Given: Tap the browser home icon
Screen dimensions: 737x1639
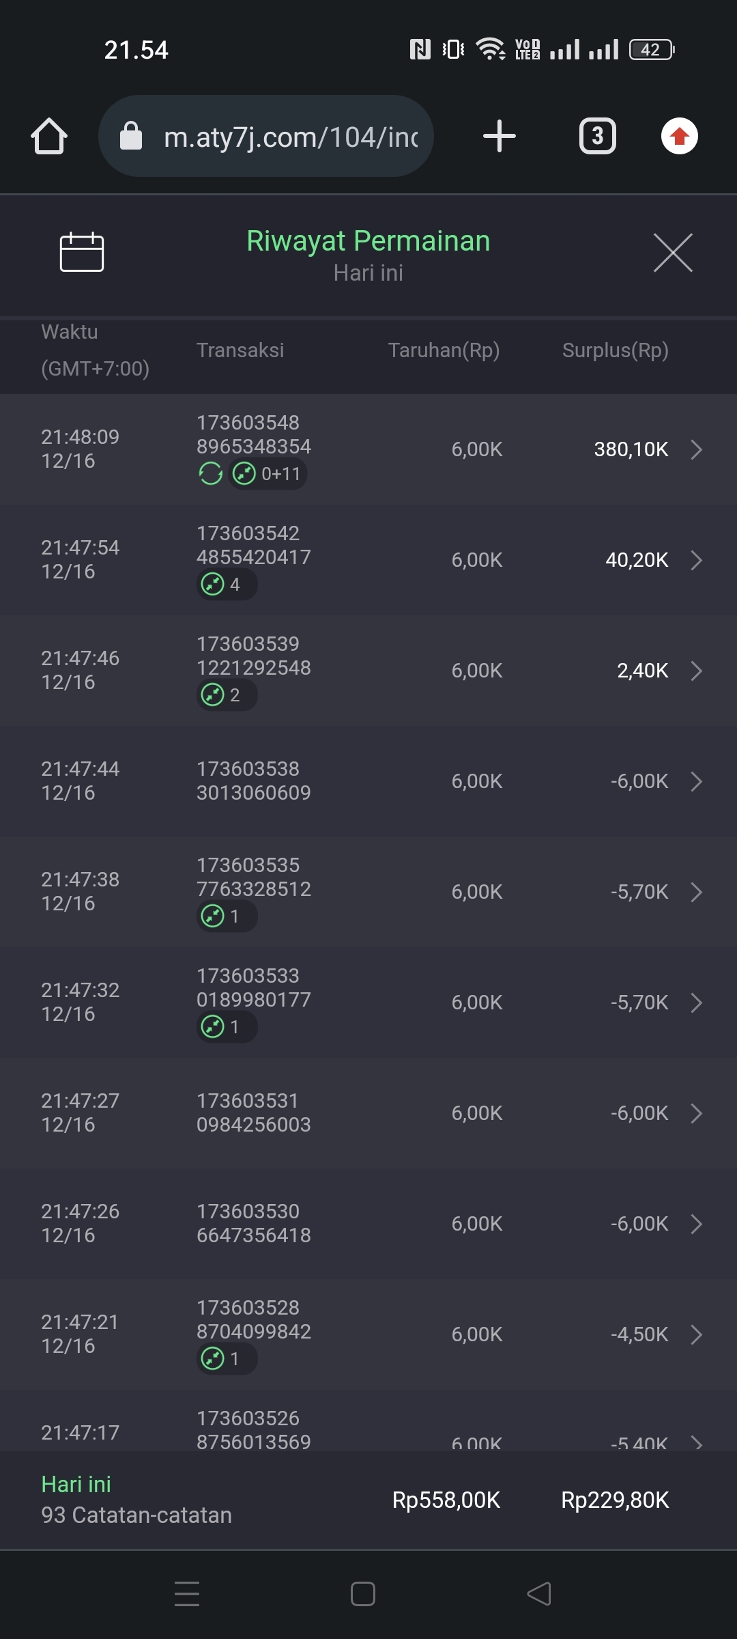Looking at the screenshot, I should [49, 136].
